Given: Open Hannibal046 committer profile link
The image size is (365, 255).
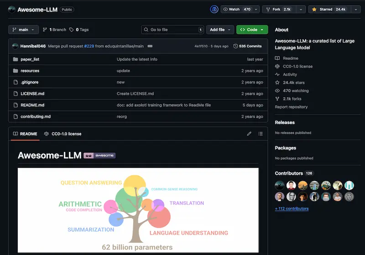Looking at the screenshot, I should [x=33, y=46].
